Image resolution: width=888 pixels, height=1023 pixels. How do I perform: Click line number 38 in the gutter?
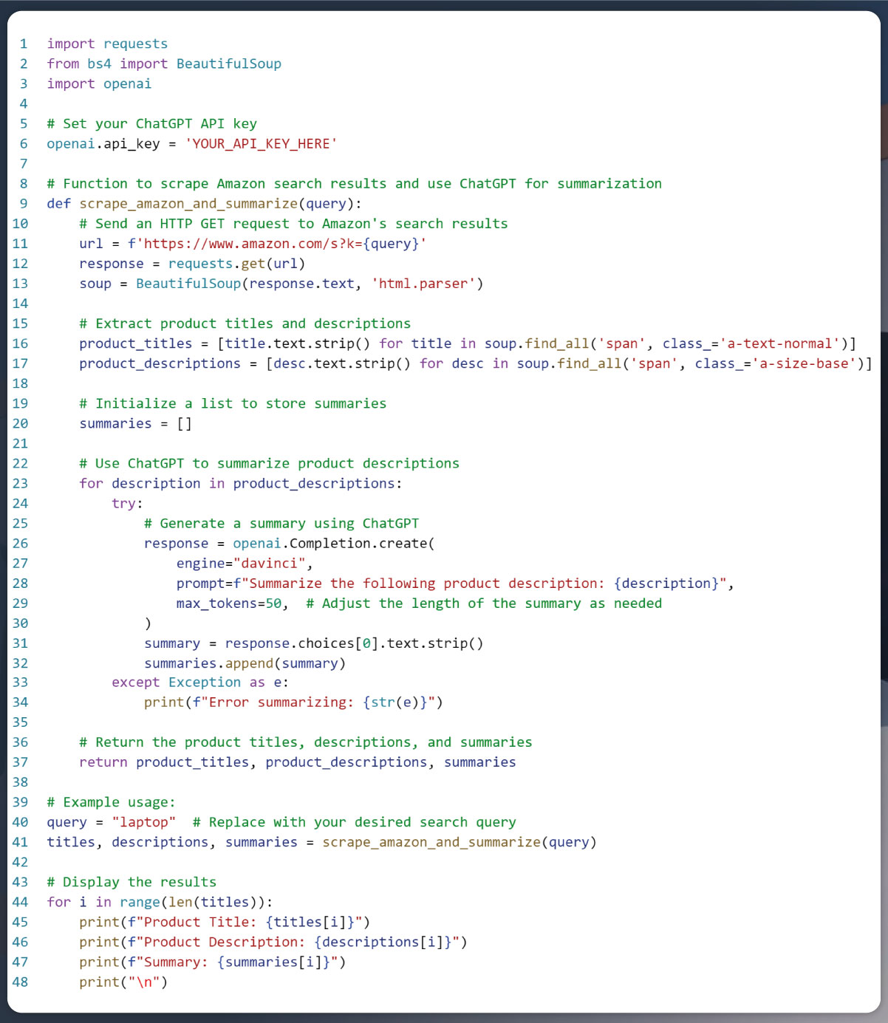pos(20,781)
